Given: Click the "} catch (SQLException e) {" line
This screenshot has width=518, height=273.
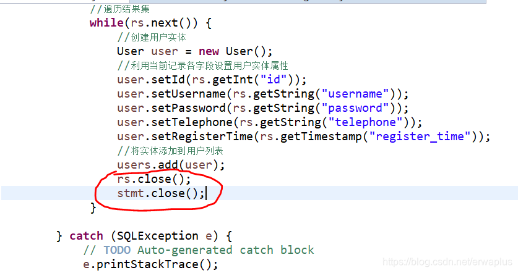Looking at the screenshot, I should [144, 236].
